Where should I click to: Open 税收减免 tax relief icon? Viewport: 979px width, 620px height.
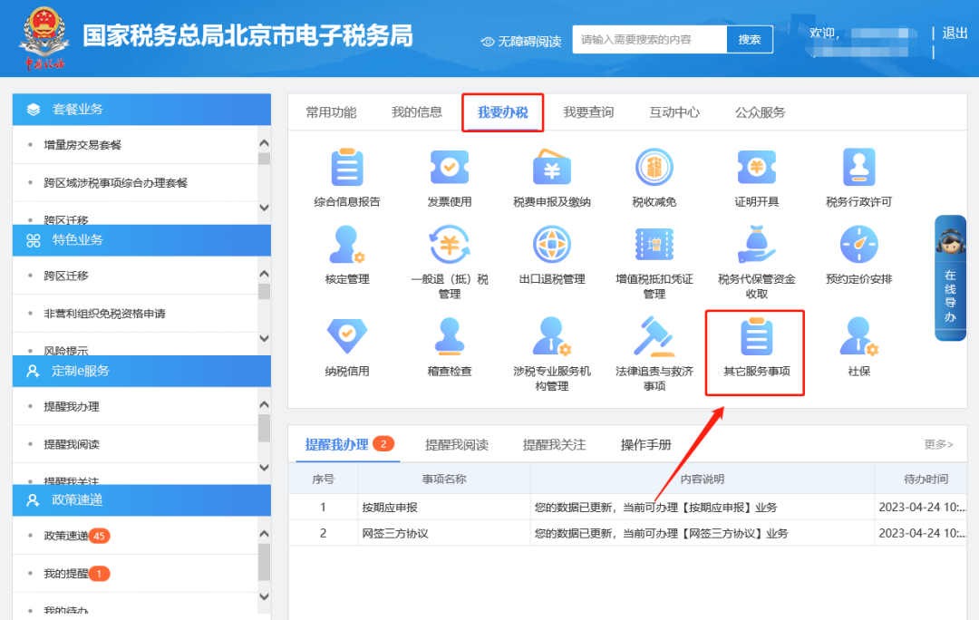tap(654, 169)
